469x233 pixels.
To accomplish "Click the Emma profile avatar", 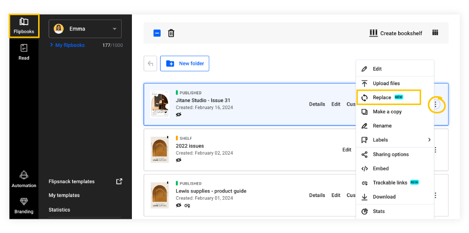I will point(59,29).
